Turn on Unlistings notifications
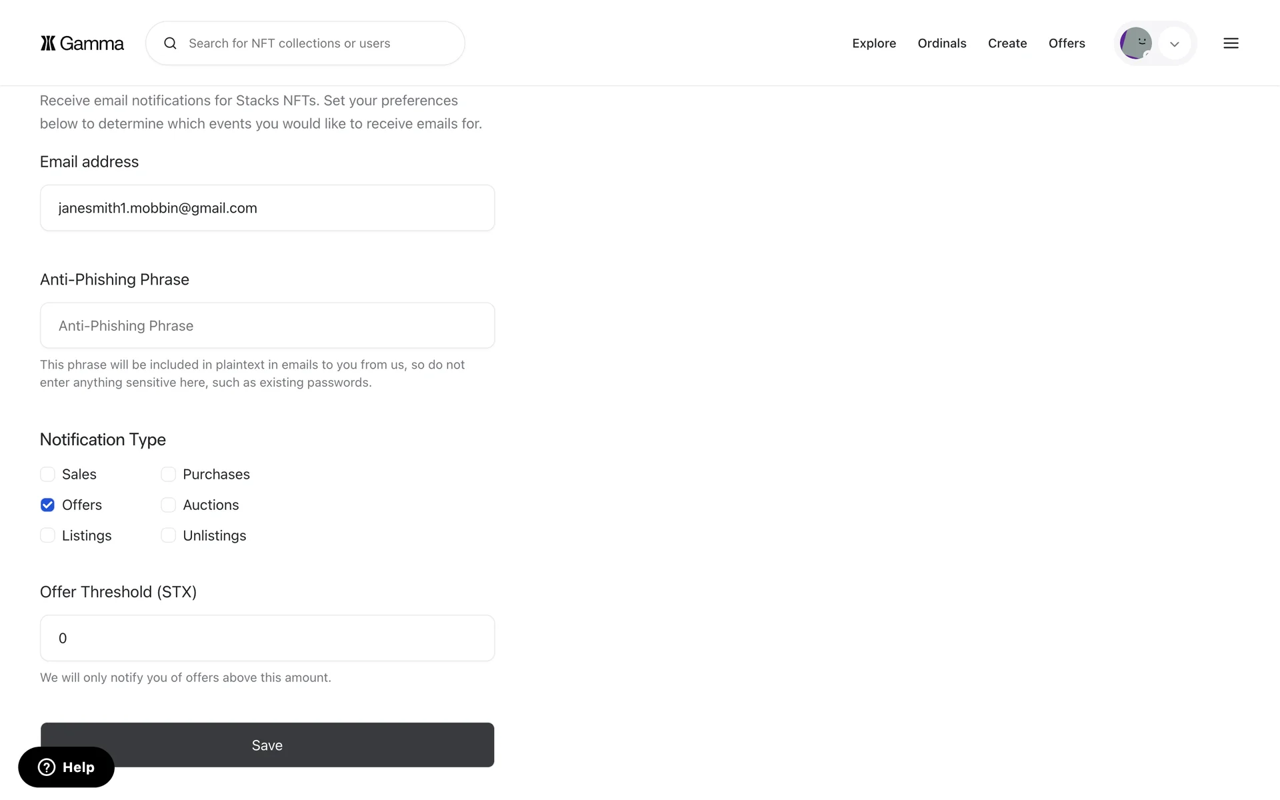1280x800 pixels. 169,535
